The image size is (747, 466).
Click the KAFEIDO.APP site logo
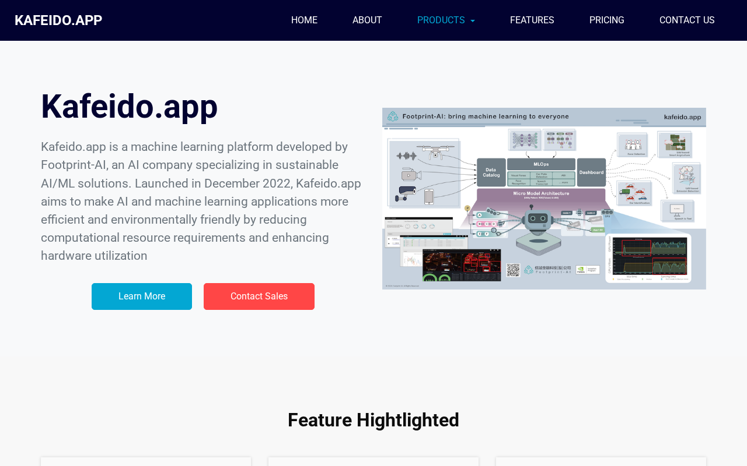pyautogui.click(x=58, y=20)
